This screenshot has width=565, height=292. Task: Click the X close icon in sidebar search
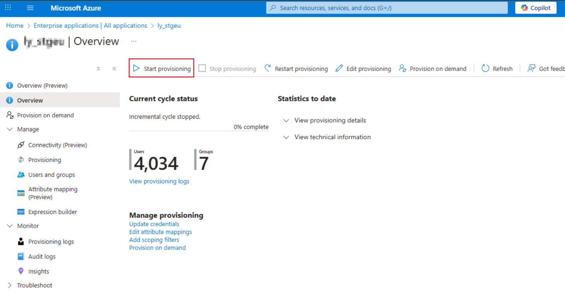[98, 68]
